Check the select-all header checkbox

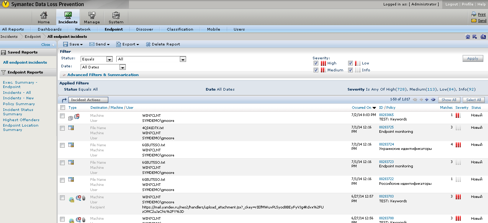click(62, 107)
